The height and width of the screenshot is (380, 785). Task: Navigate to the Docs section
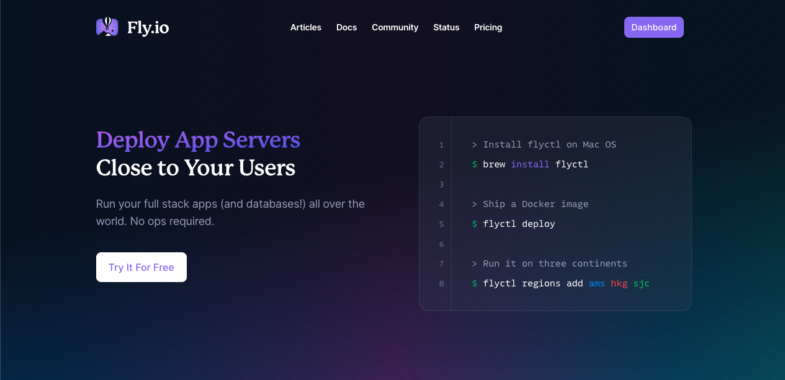coord(346,27)
